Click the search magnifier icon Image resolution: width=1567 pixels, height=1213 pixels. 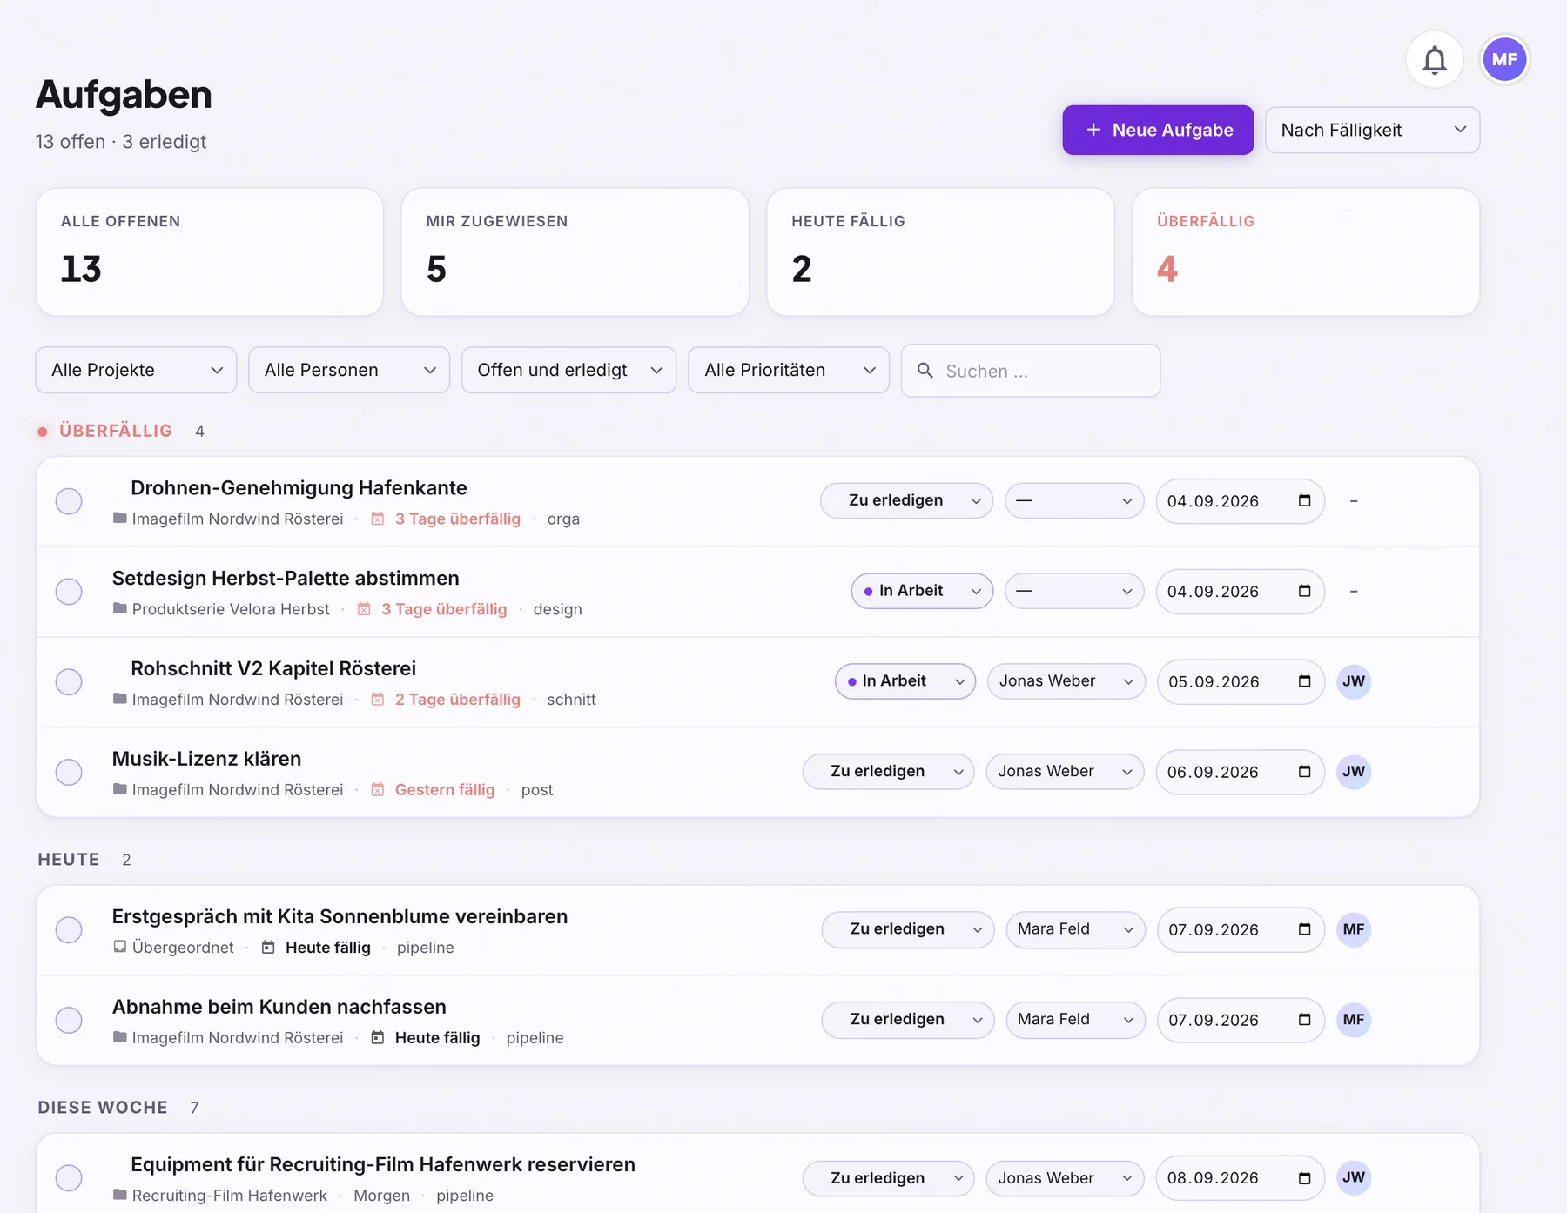point(925,371)
